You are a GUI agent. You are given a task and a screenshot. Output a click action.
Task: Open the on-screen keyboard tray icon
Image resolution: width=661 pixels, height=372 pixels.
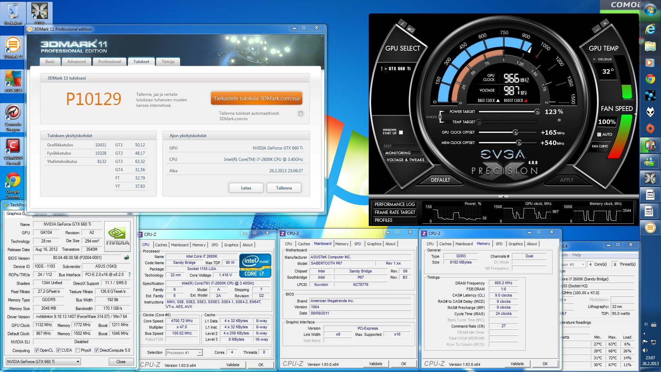click(653, 325)
